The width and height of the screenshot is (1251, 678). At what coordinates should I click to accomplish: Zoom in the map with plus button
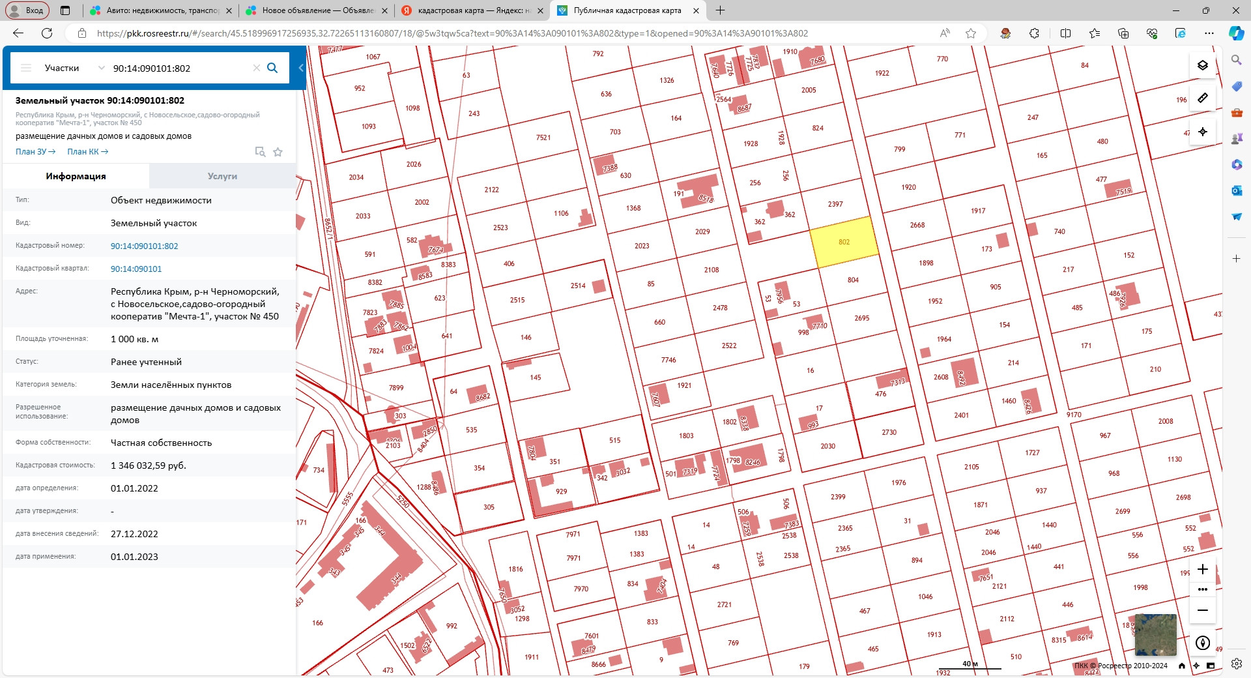(x=1202, y=569)
